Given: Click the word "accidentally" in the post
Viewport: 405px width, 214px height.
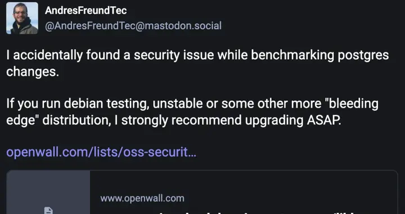Looking at the screenshot, I should (48, 55).
